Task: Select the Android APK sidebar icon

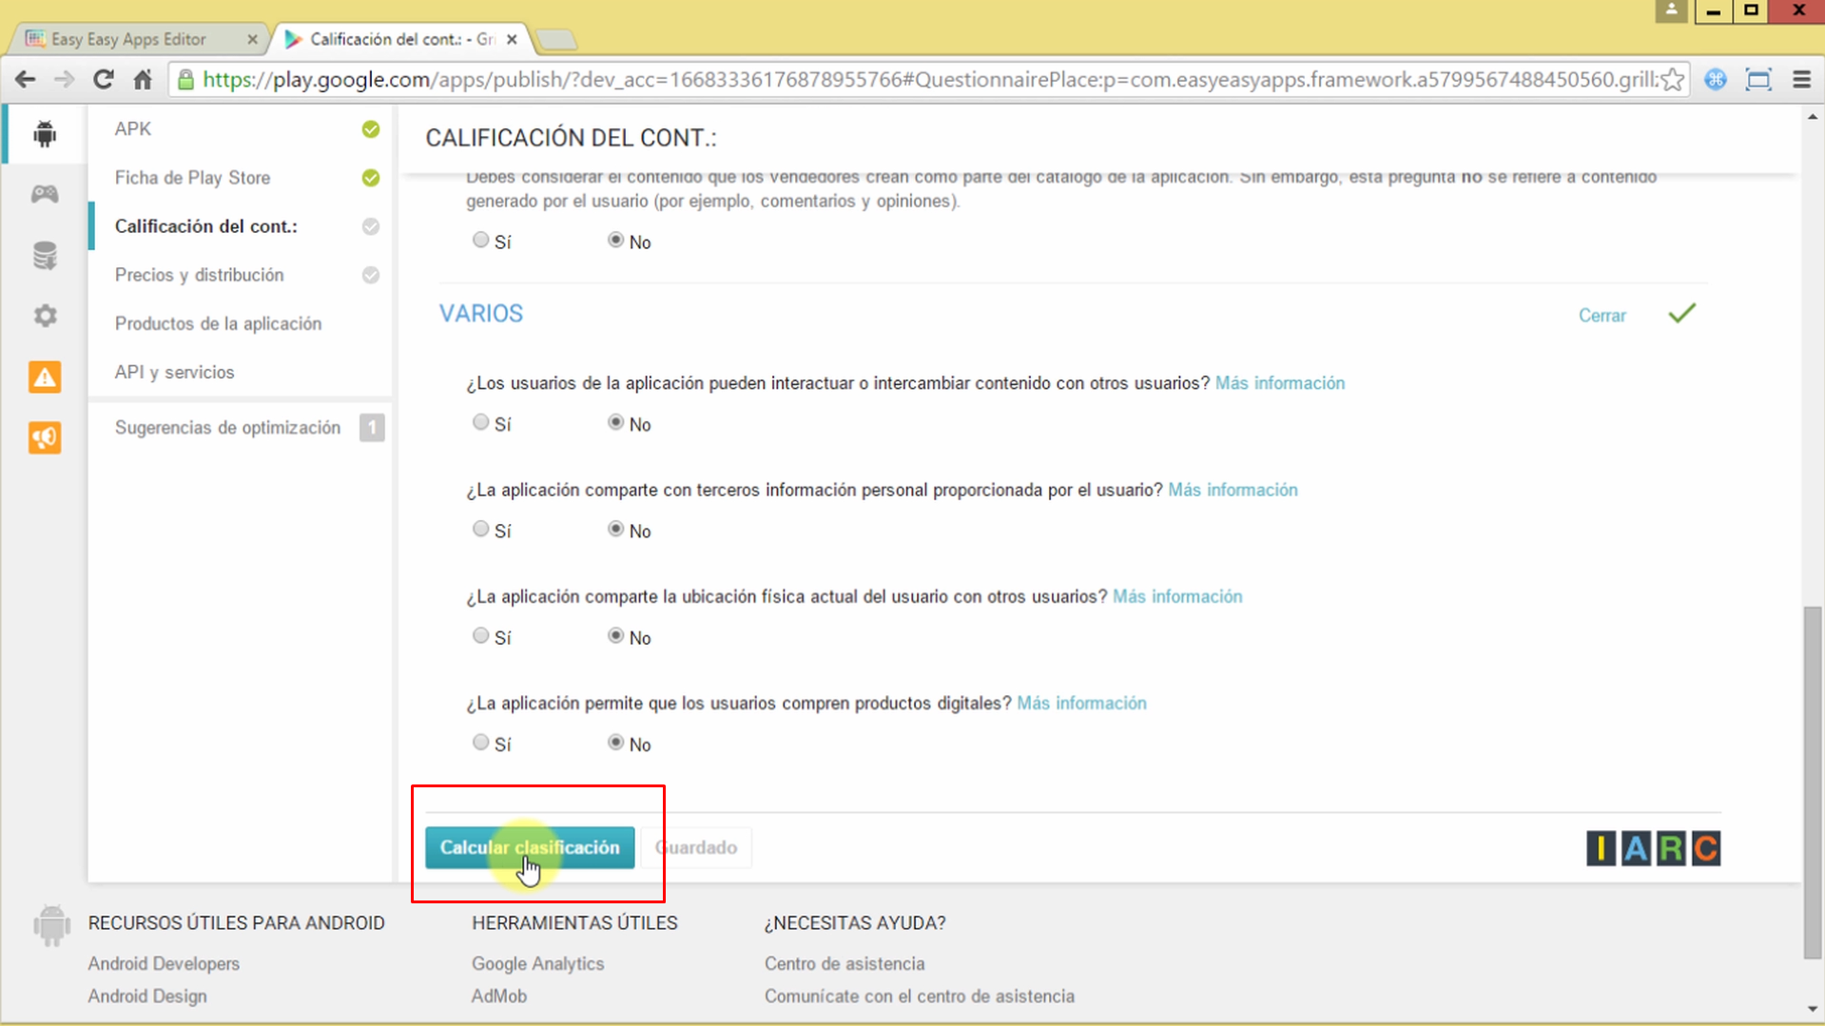Action: [x=44, y=133]
